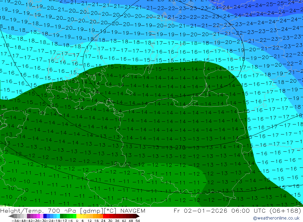Click the -48 legend value
The image size is (303, 222).
pyautogui.click(x=22, y=221)
